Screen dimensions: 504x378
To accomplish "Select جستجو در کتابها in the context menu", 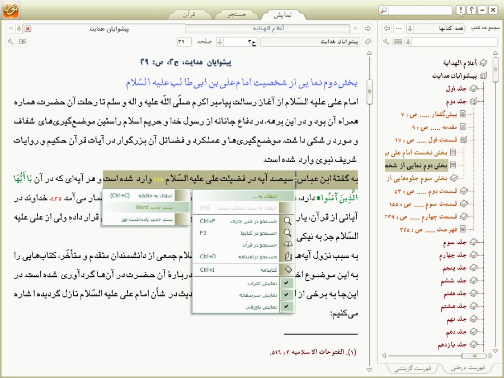I will (244, 233).
